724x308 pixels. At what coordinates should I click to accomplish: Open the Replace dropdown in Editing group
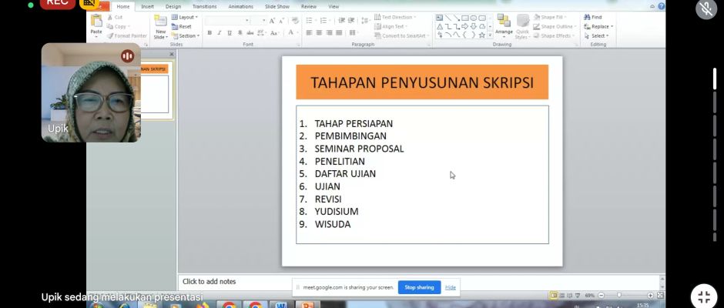tap(600, 26)
